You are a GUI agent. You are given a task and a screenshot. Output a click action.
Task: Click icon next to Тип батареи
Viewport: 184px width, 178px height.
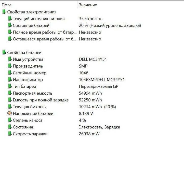click(10, 86)
